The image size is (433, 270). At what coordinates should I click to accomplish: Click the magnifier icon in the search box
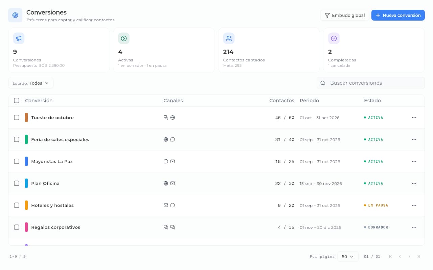[323, 83]
